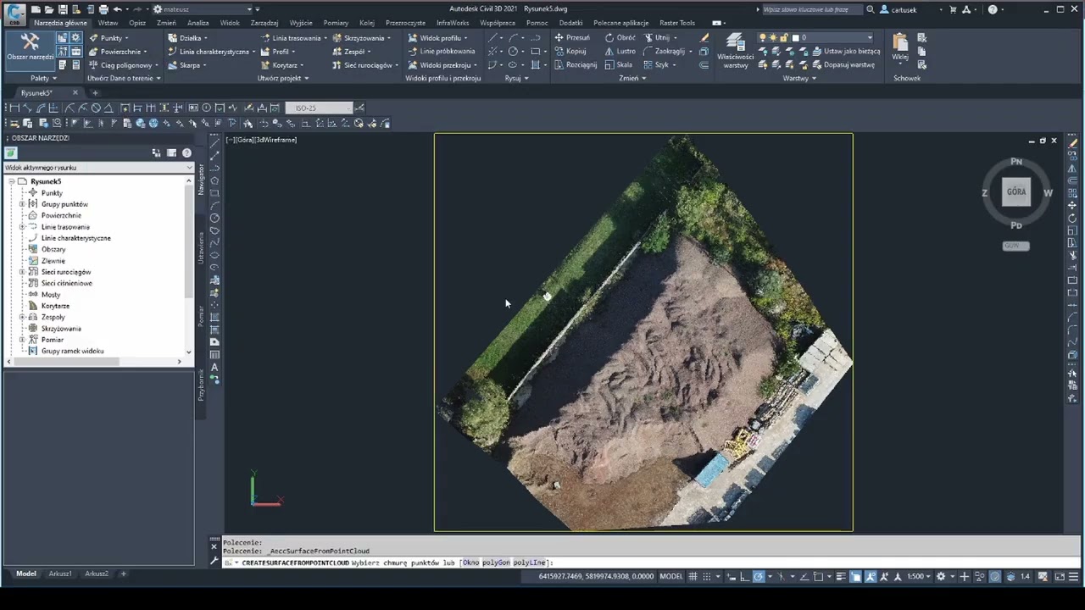Toggle lineweight display in status bar
The width and height of the screenshot is (1085, 610).
click(840, 576)
